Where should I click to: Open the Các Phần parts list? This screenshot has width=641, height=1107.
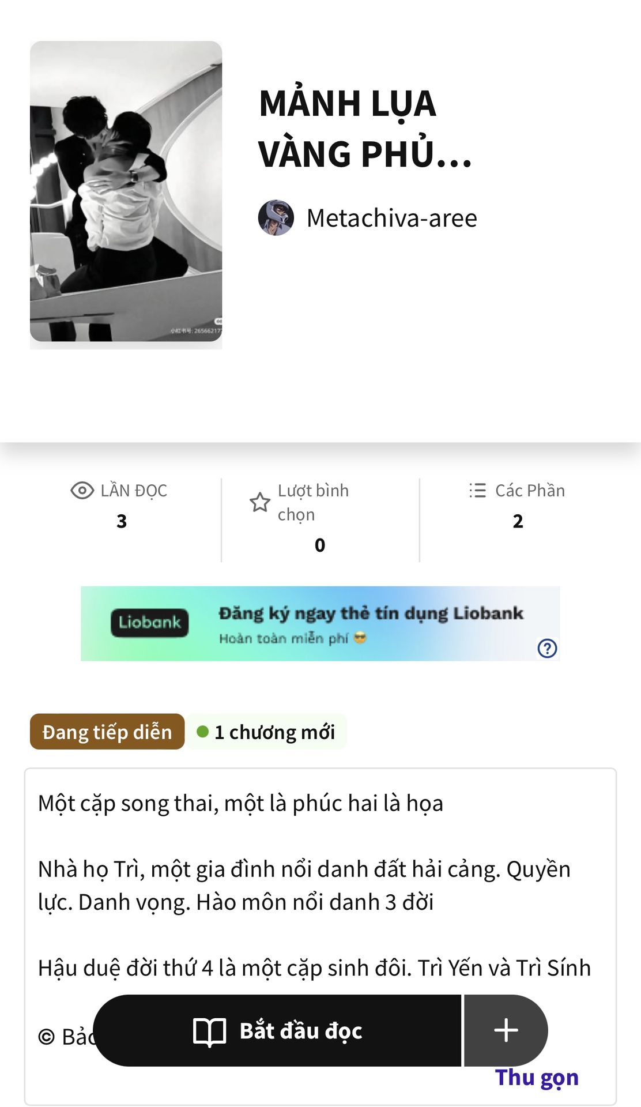point(530,491)
